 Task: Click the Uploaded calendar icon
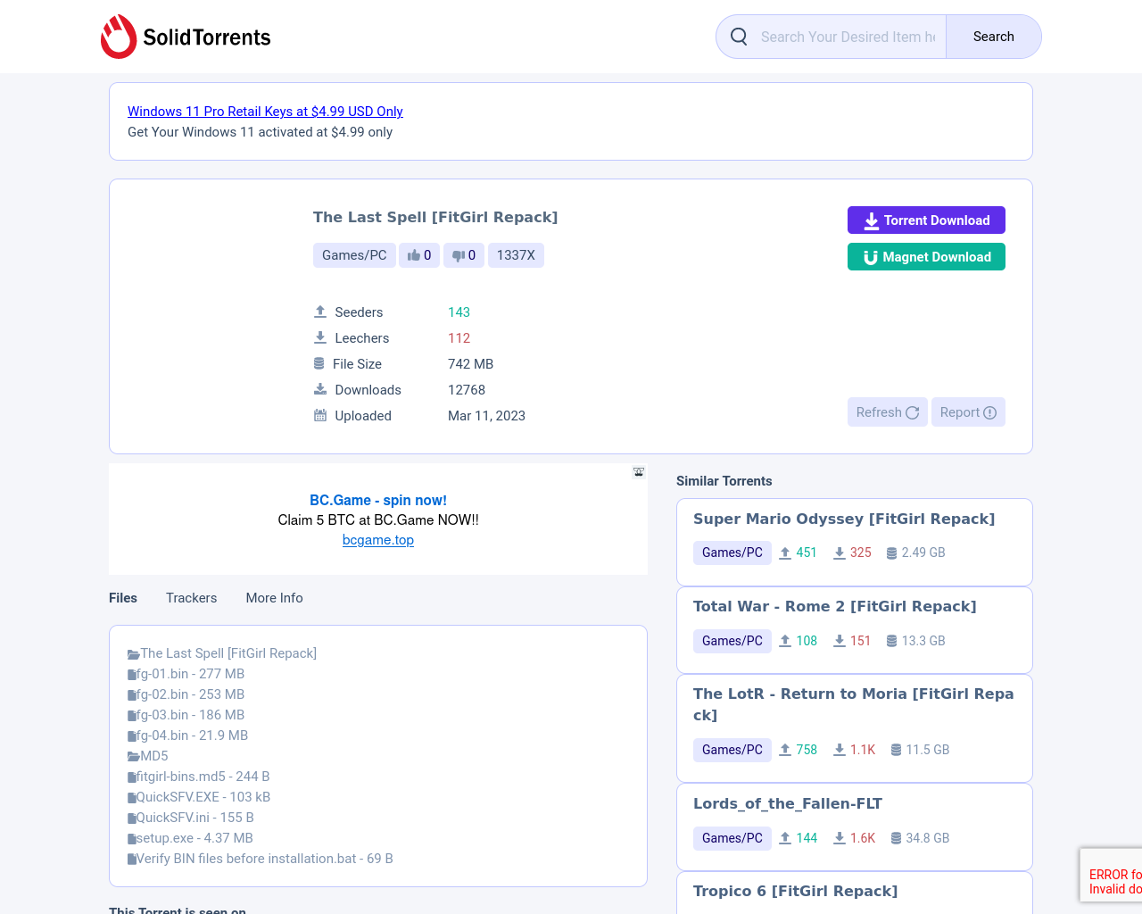click(x=320, y=415)
